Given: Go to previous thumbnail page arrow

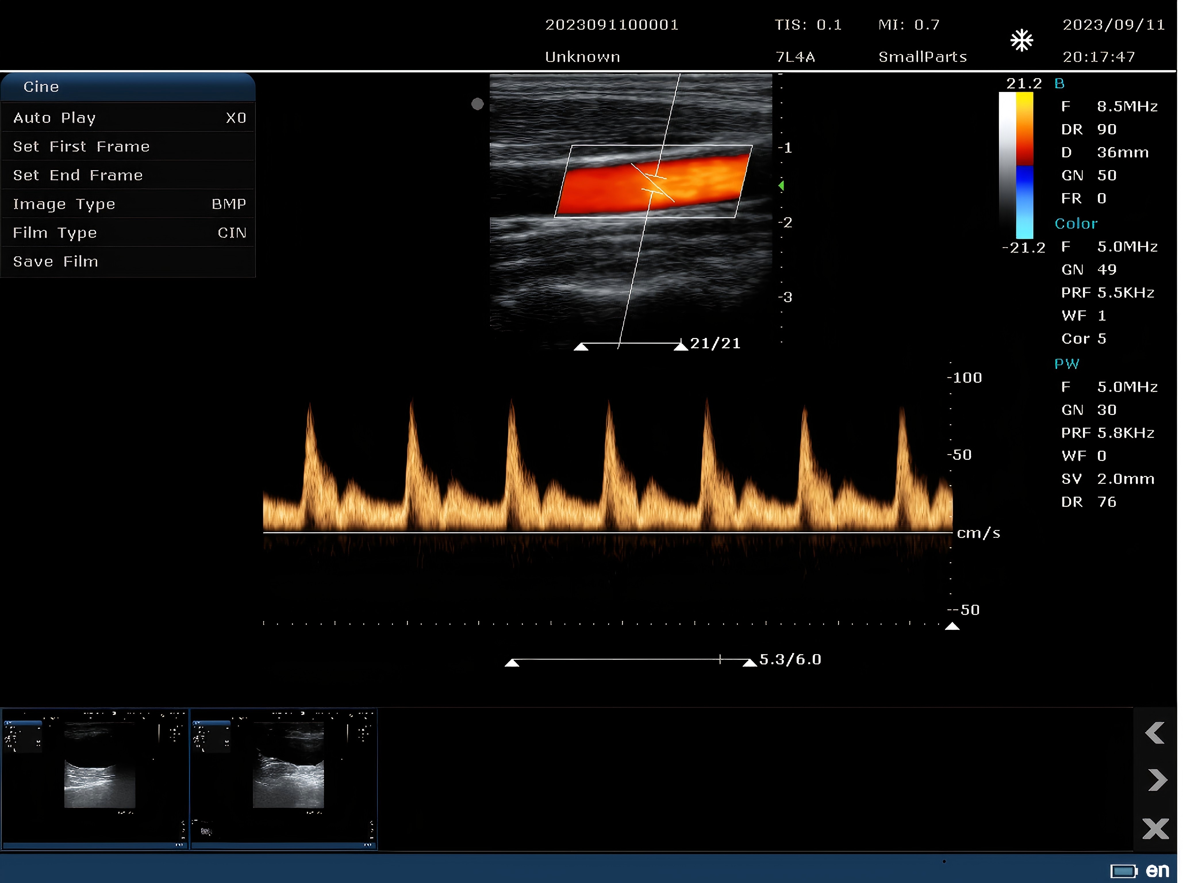Looking at the screenshot, I should click(1155, 733).
